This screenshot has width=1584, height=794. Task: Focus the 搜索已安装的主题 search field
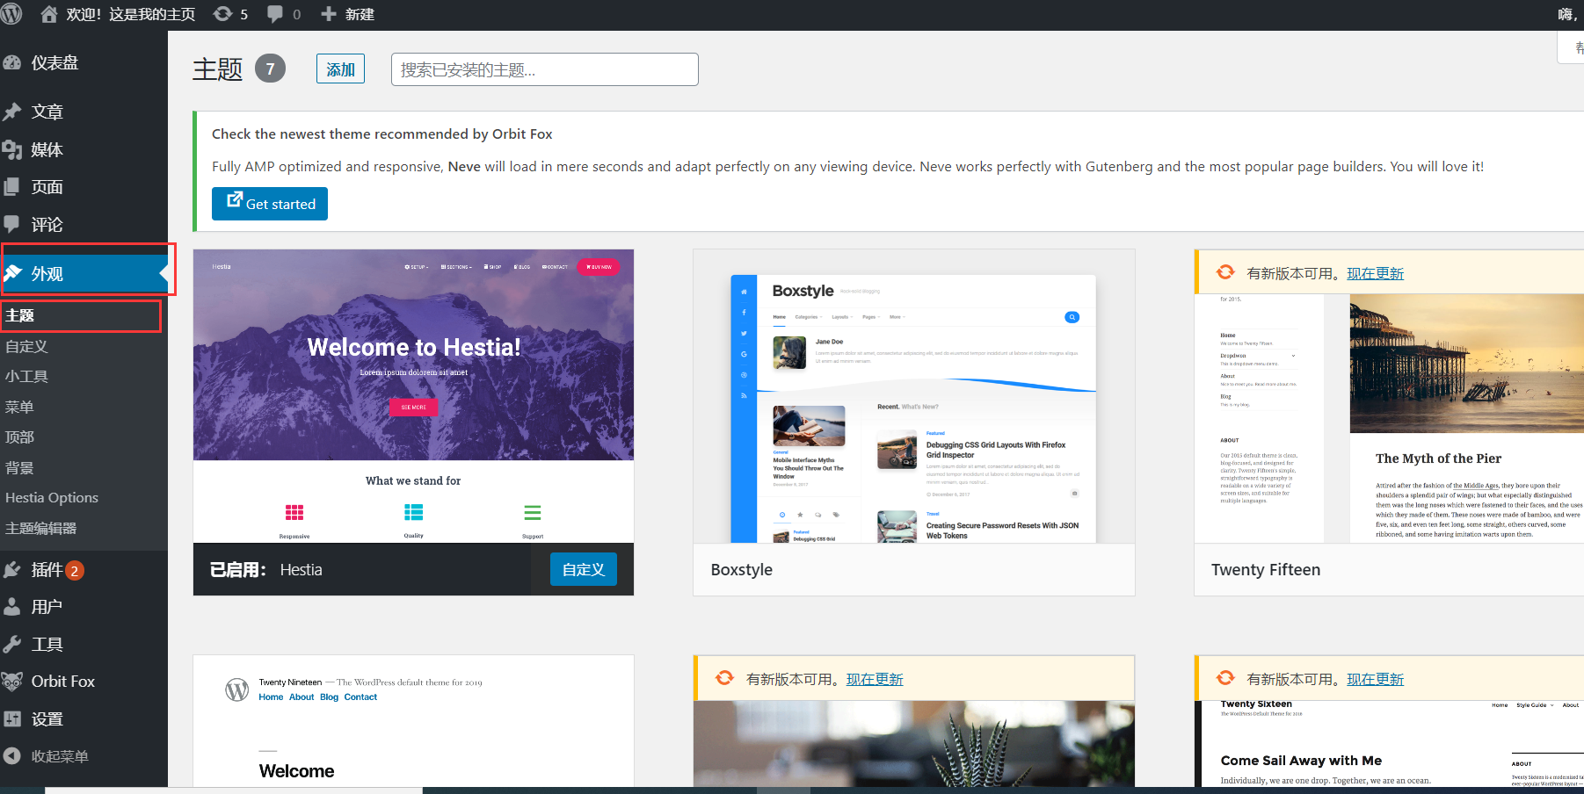point(545,69)
